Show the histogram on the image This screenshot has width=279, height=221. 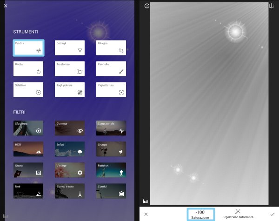(x=146, y=201)
